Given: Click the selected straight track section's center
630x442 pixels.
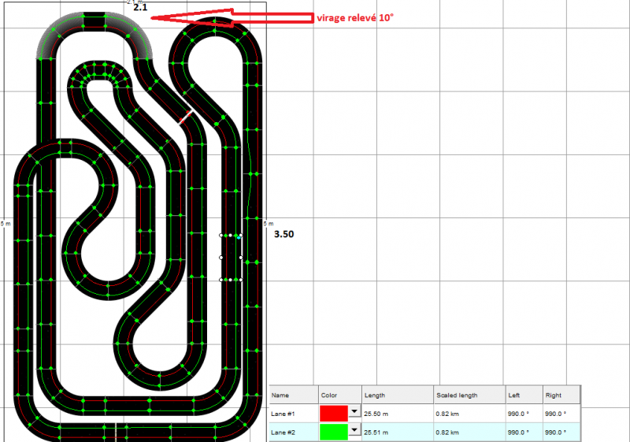Looking at the screenshot, I should 231,258.
